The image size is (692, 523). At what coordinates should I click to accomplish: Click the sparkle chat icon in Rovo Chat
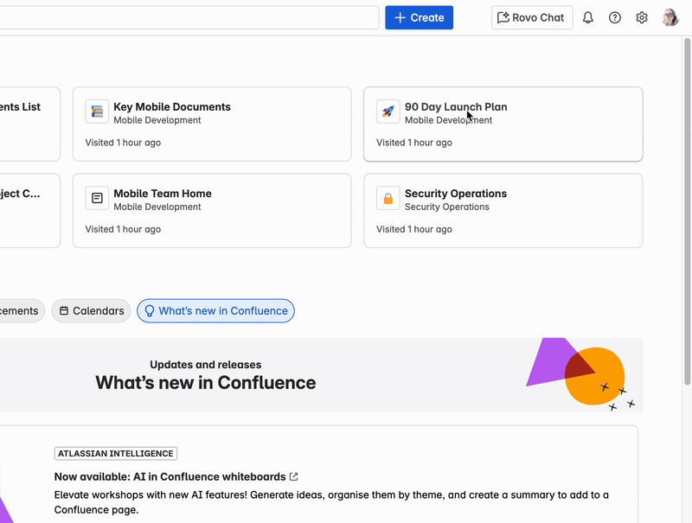pyautogui.click(x=503, y=17)
